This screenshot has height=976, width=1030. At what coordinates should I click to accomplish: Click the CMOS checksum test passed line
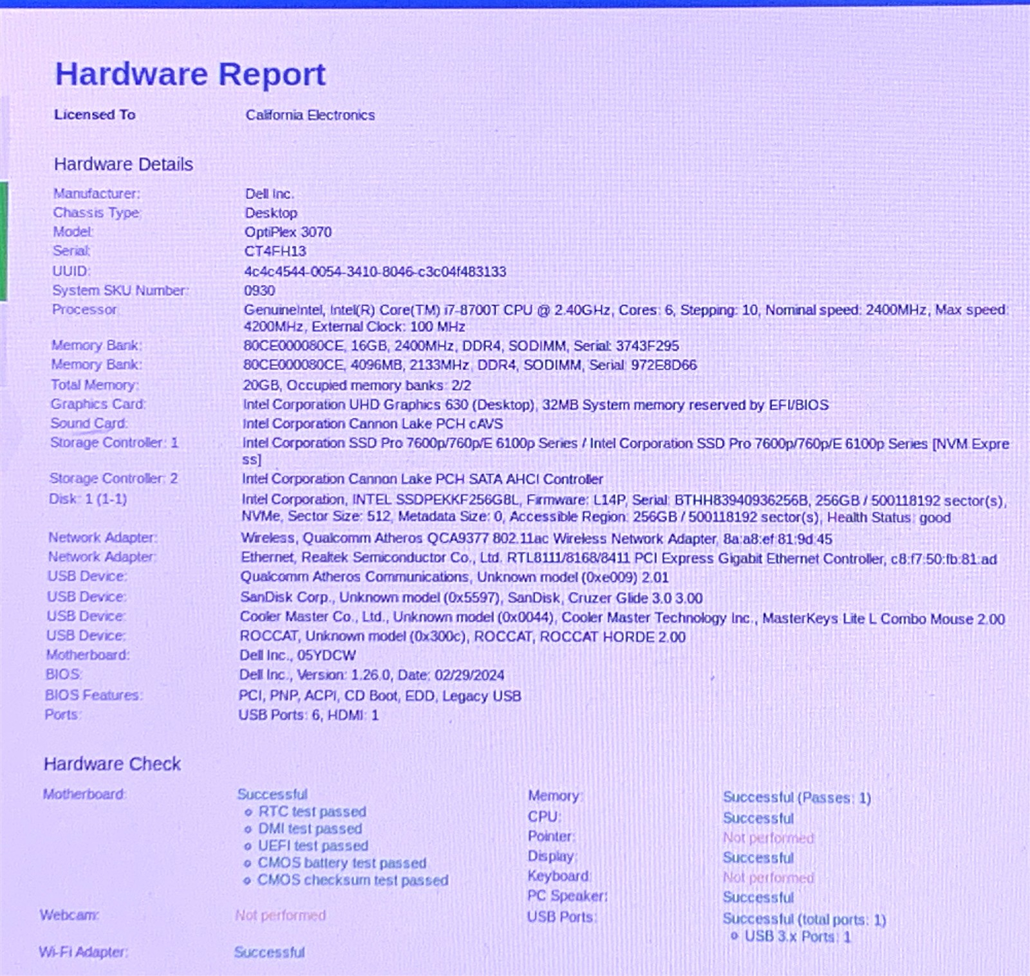pyautogui.click(x=353, y=880)
